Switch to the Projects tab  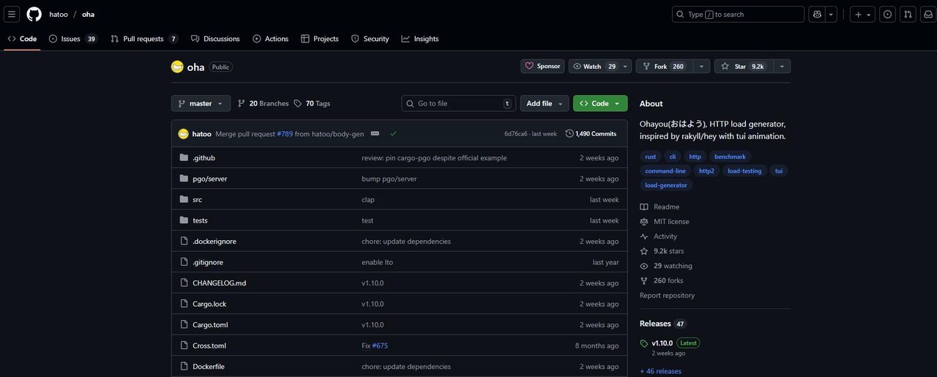(x=320, y=39)
